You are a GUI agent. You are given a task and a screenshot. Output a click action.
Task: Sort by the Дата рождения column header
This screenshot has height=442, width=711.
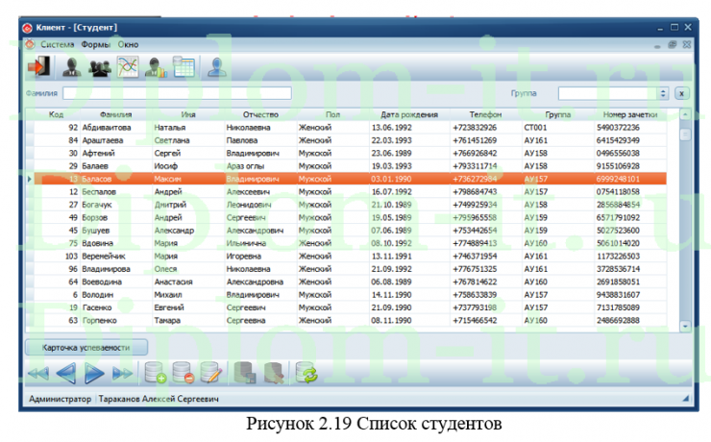(x=409, y=114)
